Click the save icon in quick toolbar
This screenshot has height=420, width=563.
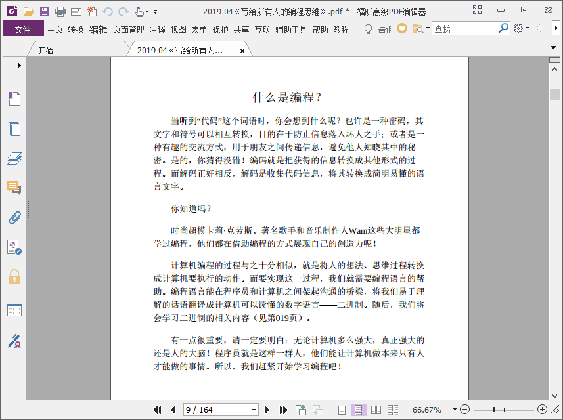click(x=45, y=11)
